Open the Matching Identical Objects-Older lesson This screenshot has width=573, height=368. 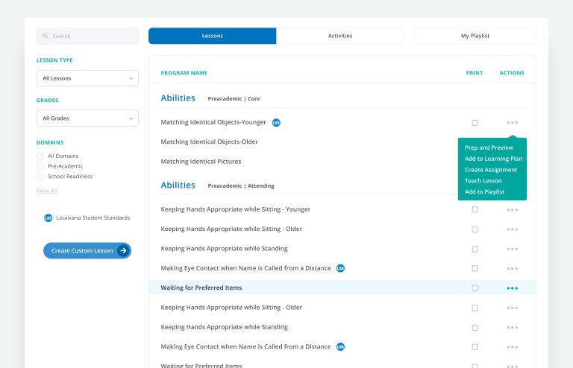coord(209,142)
